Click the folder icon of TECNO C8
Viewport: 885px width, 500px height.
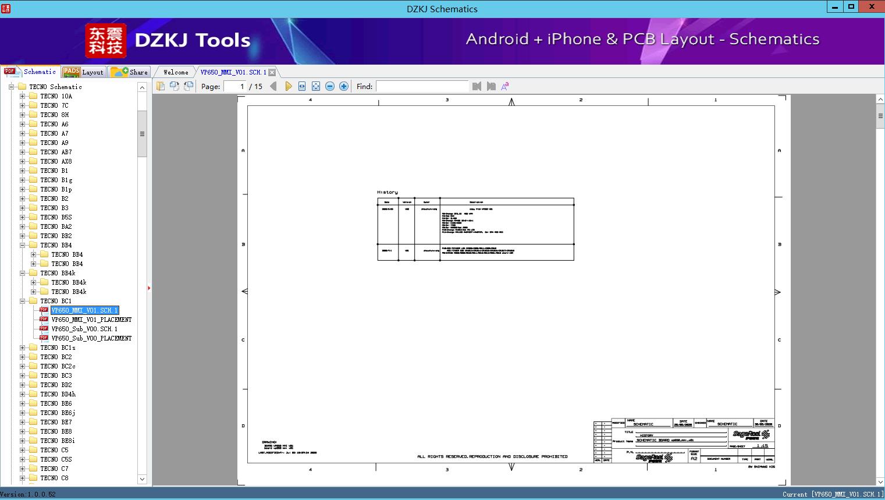[x=33, y=478]
